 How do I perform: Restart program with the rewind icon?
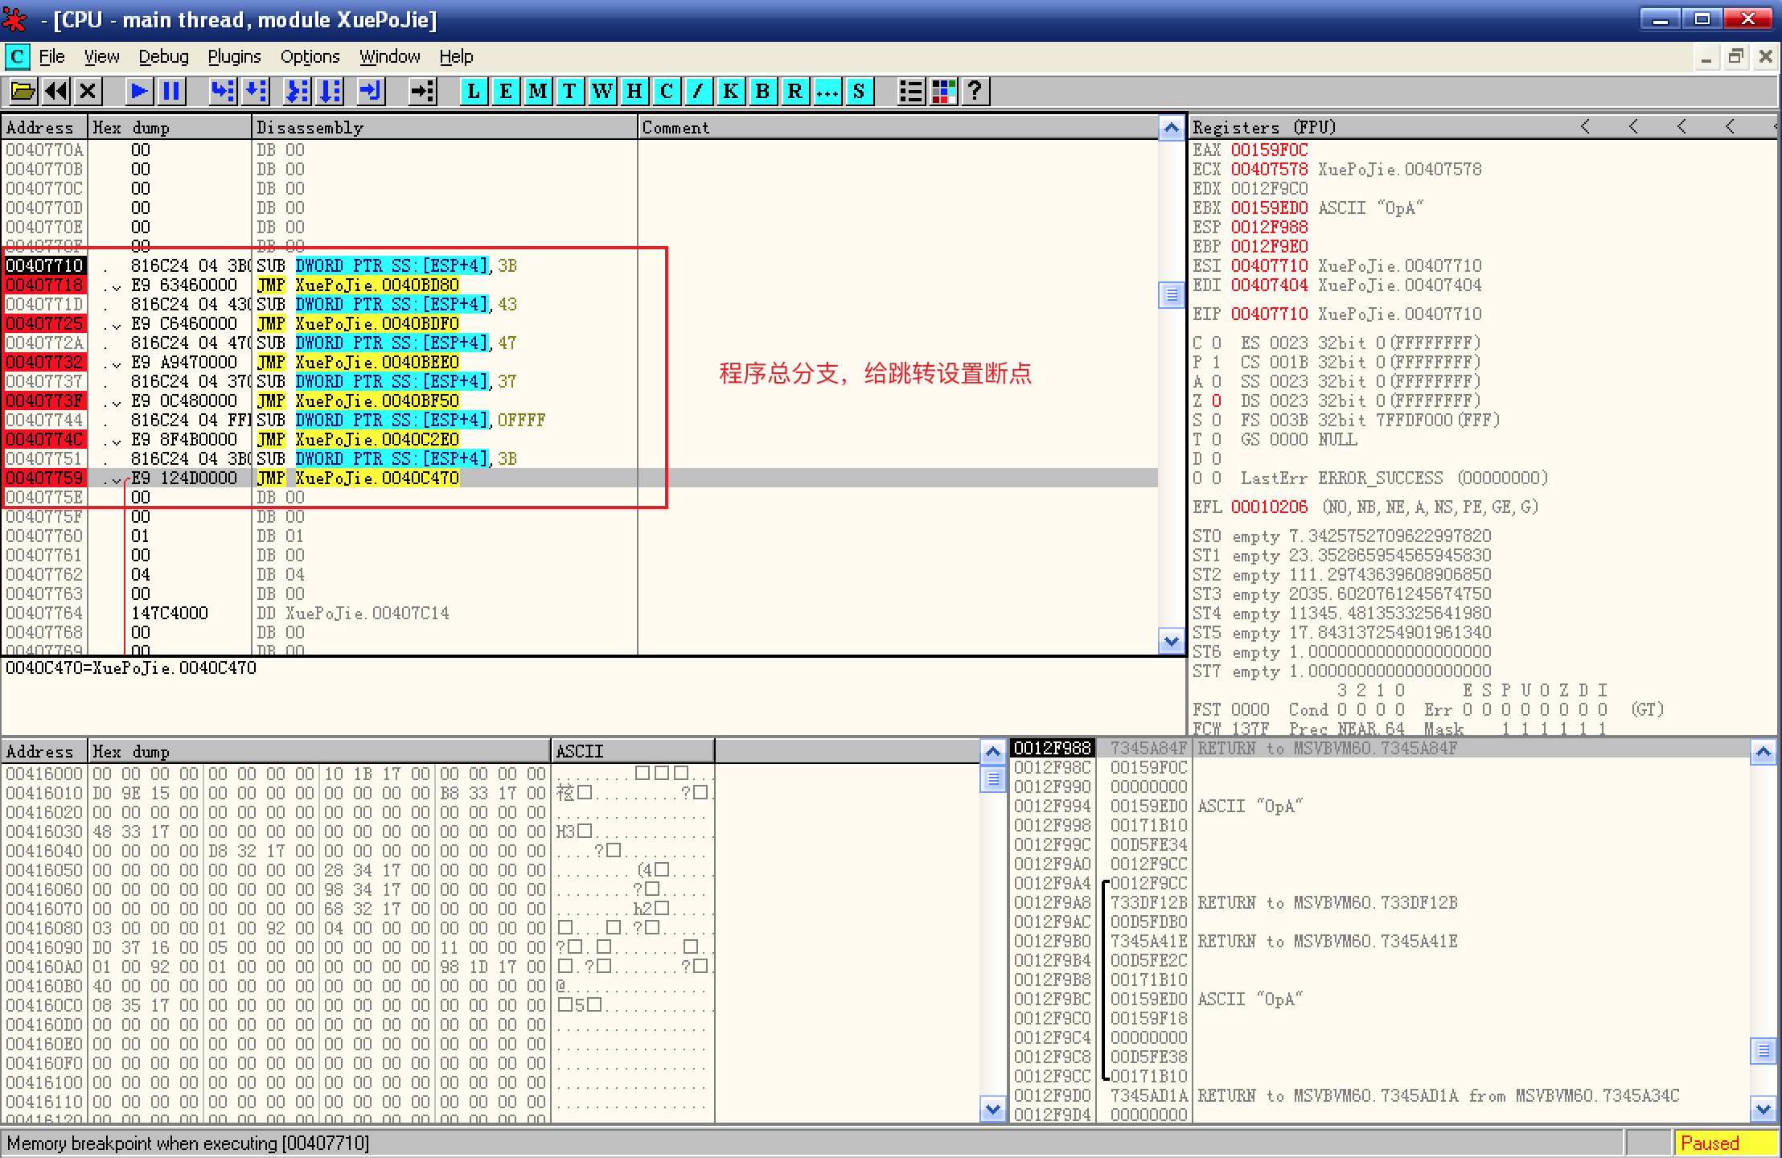(55, 91)
